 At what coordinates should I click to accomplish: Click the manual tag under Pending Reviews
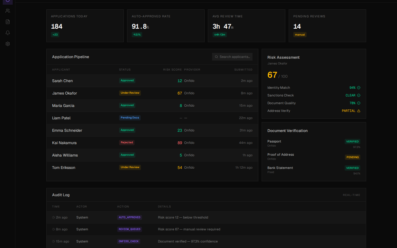tap(300, 35)
